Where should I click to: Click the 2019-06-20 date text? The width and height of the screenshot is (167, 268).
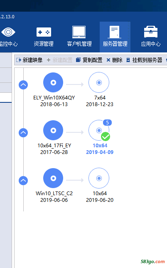click(100, 200)
